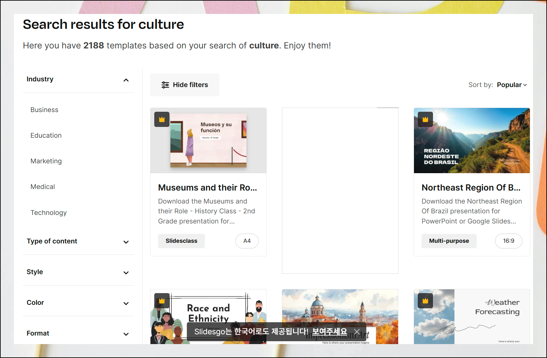
Task: Click the Search results for culture heading
Action: coord(103,24)
